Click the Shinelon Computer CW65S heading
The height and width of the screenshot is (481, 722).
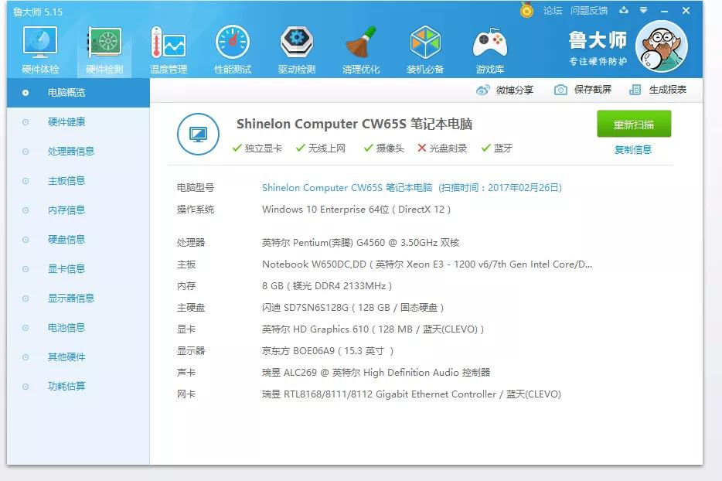tap(355, 124)
